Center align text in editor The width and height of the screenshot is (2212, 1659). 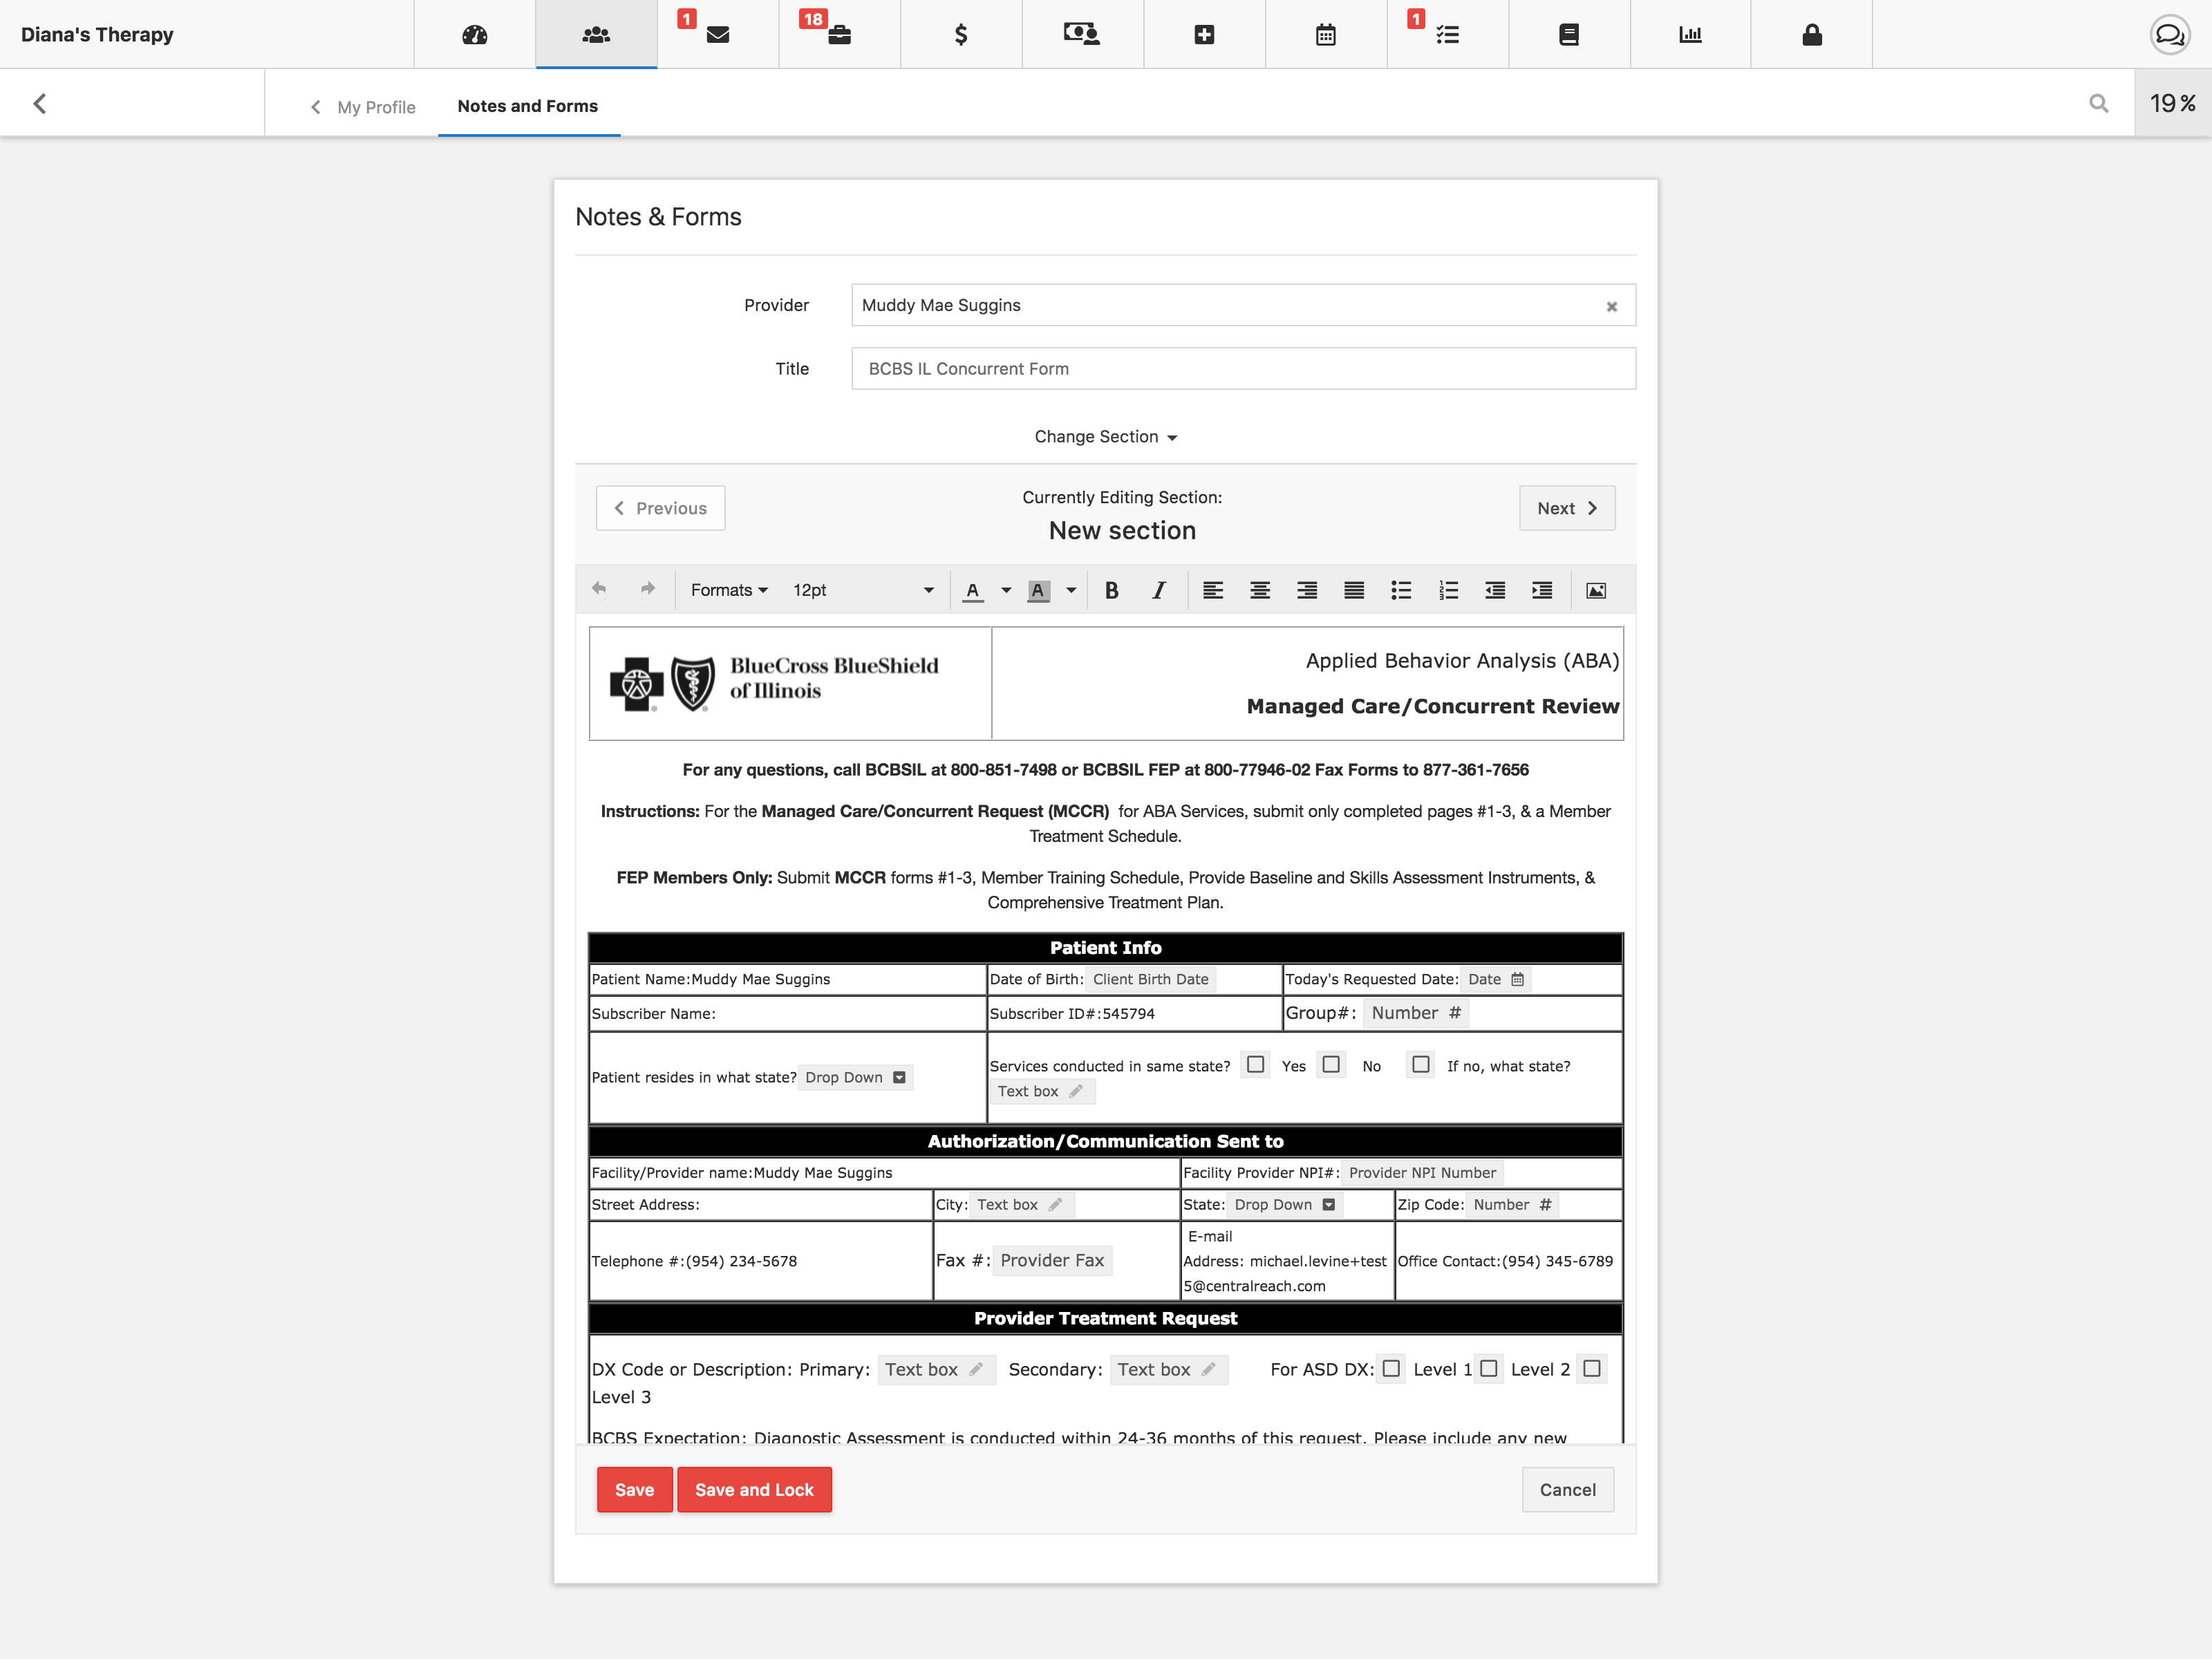1260,590
